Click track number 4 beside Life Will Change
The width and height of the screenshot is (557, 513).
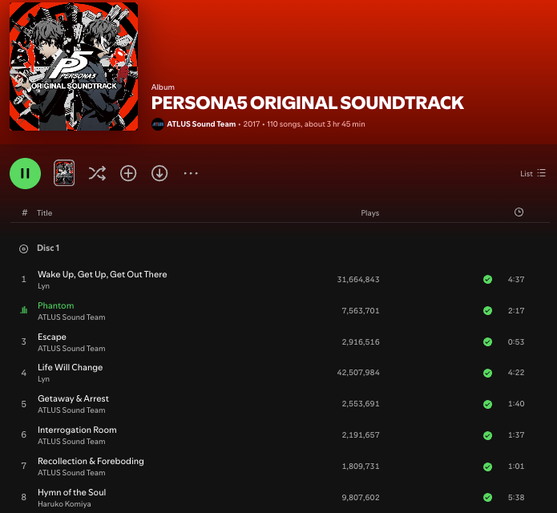(24, 373)
